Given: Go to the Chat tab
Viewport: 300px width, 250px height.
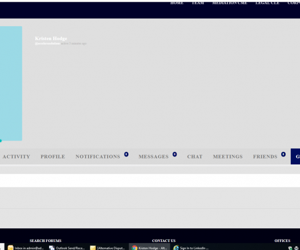Looking at the screenshot, I should (195, 156).
